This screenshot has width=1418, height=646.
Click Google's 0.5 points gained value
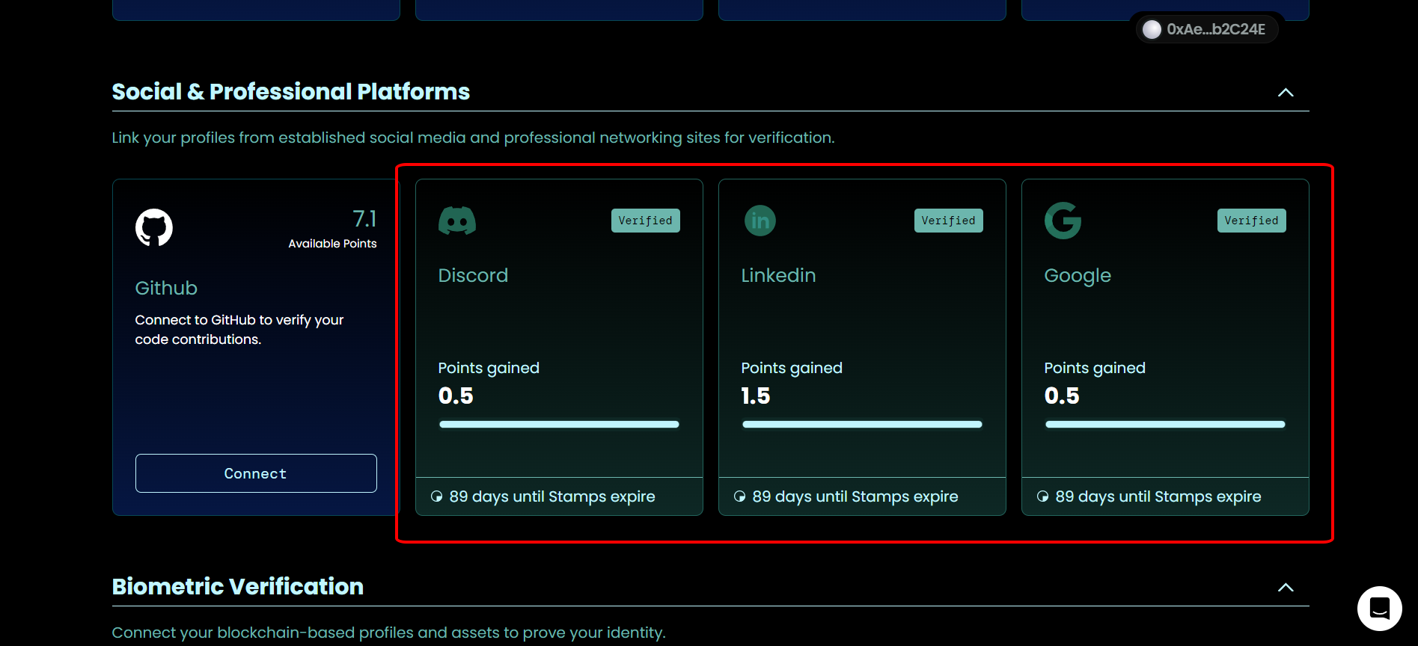pos(1062,396)
